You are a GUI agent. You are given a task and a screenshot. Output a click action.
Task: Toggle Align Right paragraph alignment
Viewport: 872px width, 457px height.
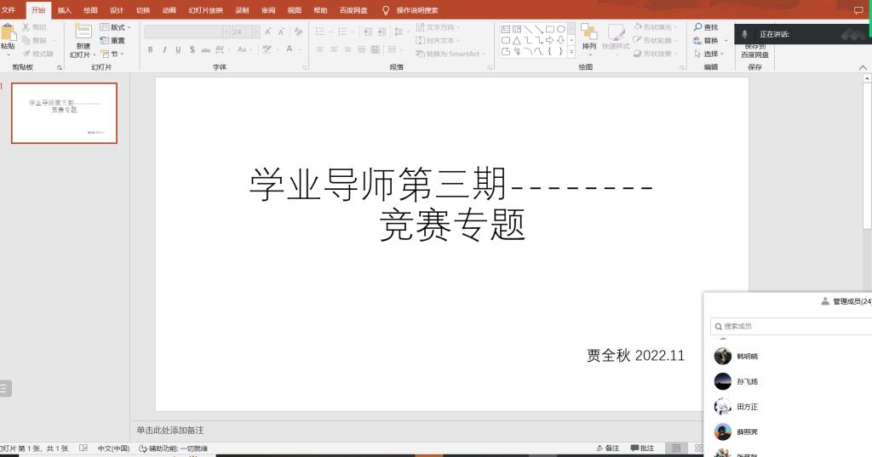click(347, 49)
